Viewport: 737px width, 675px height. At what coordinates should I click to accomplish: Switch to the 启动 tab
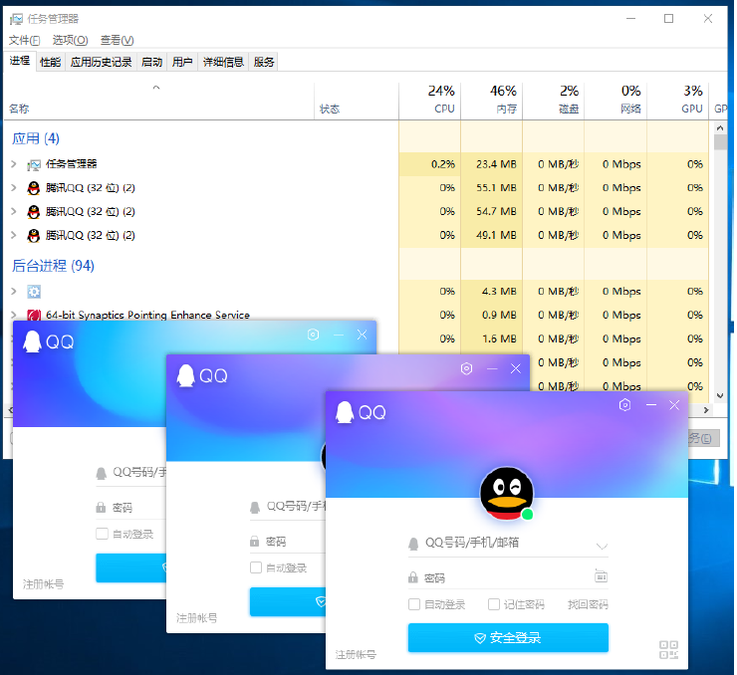(151, 62)
